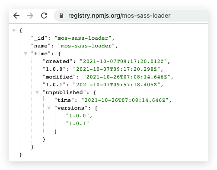Click the unpublished time timestamp value

[125, 100]
